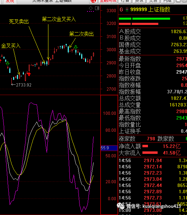Select the tick row with price 2971.94
The height and width of the screenshot is (215, 187).
152,160
